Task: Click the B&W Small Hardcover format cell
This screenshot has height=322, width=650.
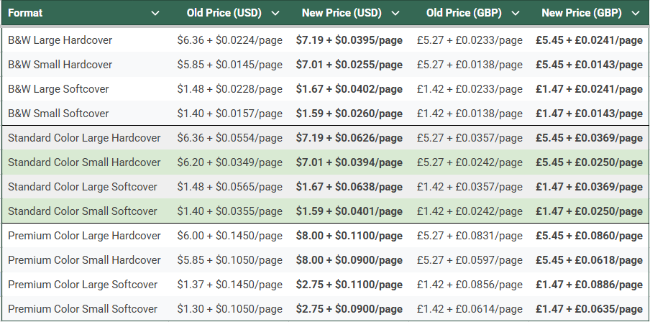Action: [60, 65]
